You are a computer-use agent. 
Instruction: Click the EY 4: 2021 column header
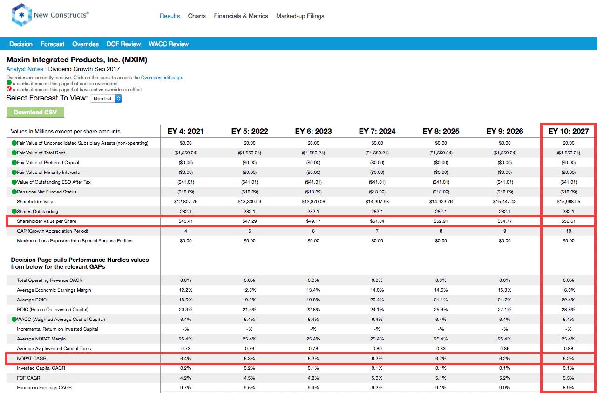pos(185,132)
